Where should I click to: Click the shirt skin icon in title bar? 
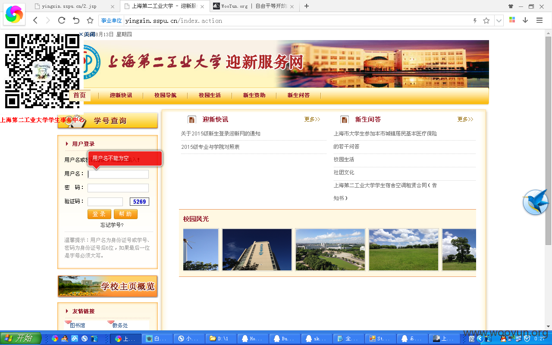coord(511,6)
